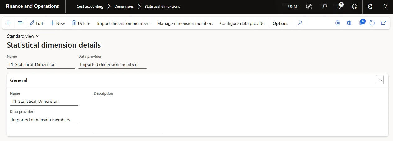This screenshot has height=141, width=393.
Task: Open the feedback smiley icon
Action: pos(354,7)
